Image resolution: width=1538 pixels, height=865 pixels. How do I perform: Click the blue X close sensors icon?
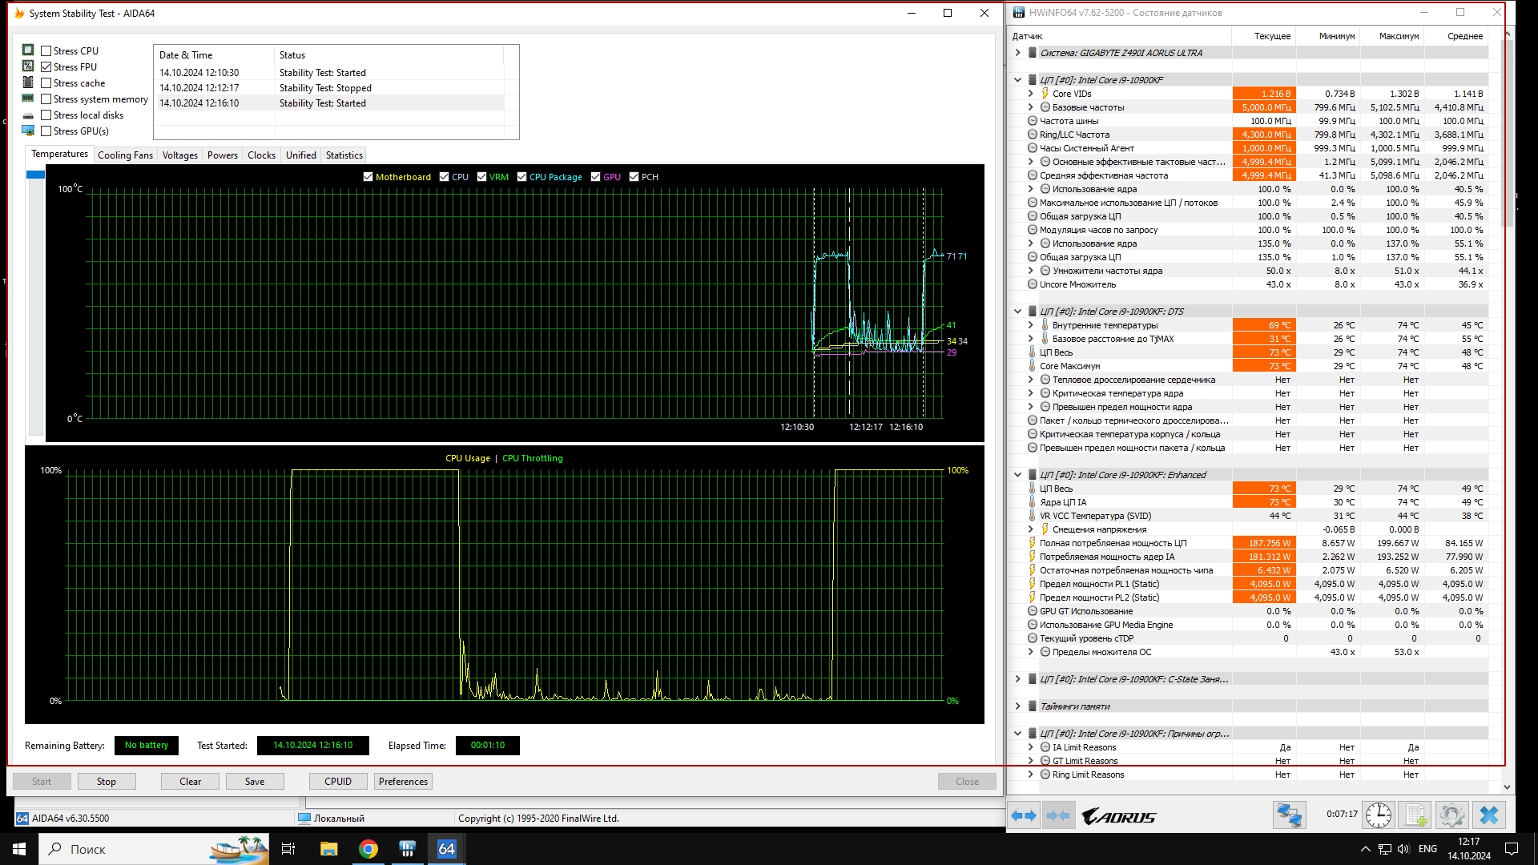(x=1489, y=815)
